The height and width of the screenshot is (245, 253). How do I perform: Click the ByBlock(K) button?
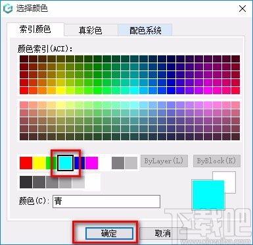217,161
